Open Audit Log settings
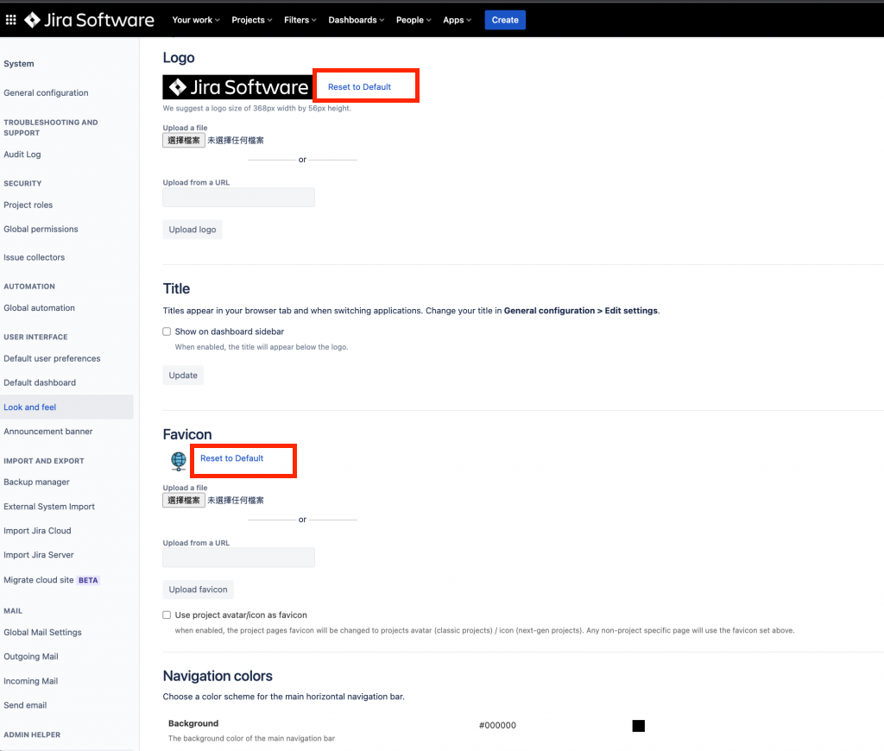The image size is (884, 751). (x=22, y=155)
